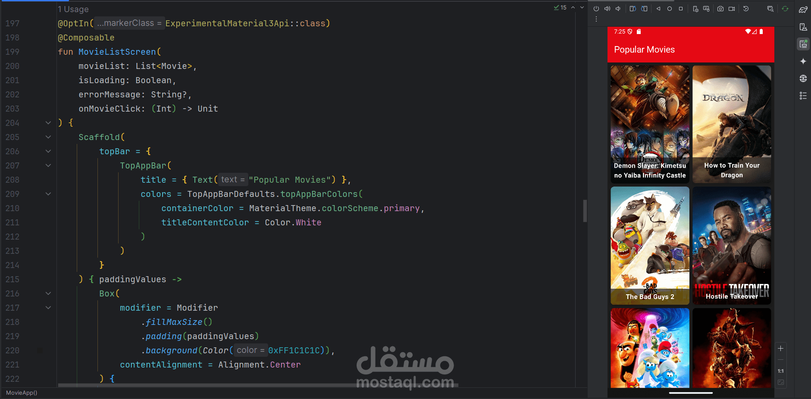This screenshot has width=811, height=399.
Task: Open the Device Manager sidebar icon
Action: pyautogui.click(x=803, y=27)
